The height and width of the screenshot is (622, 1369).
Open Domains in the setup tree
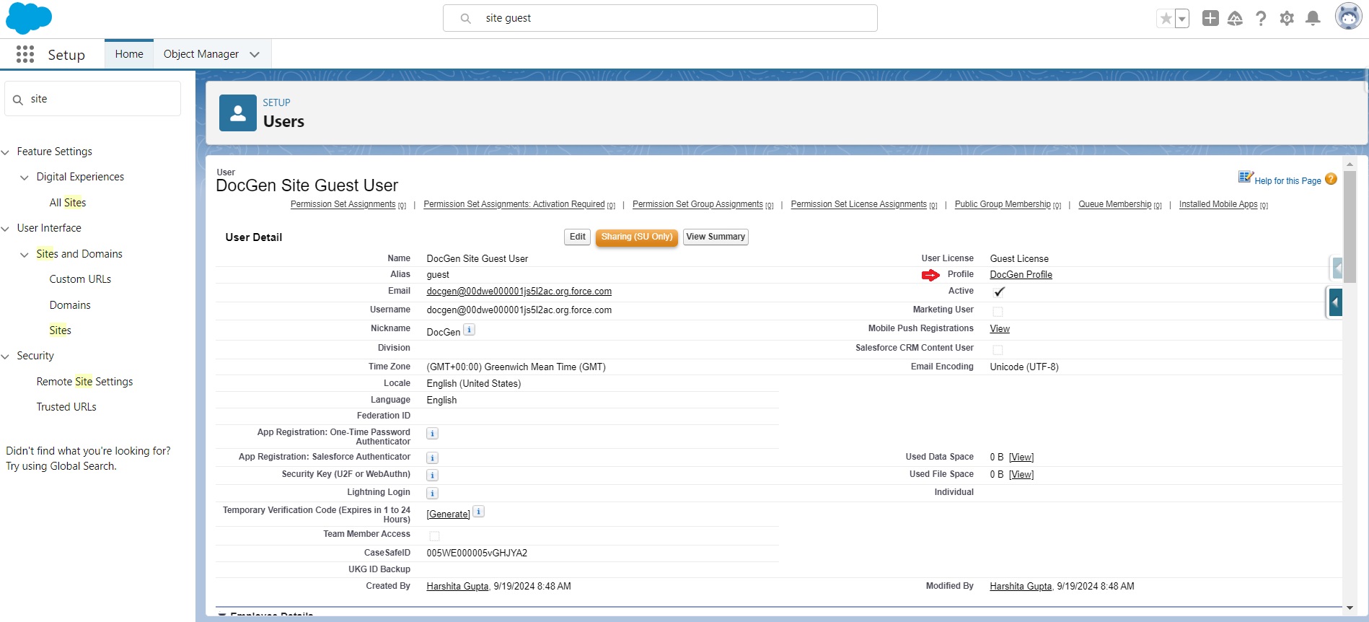(x=70, y=305)
